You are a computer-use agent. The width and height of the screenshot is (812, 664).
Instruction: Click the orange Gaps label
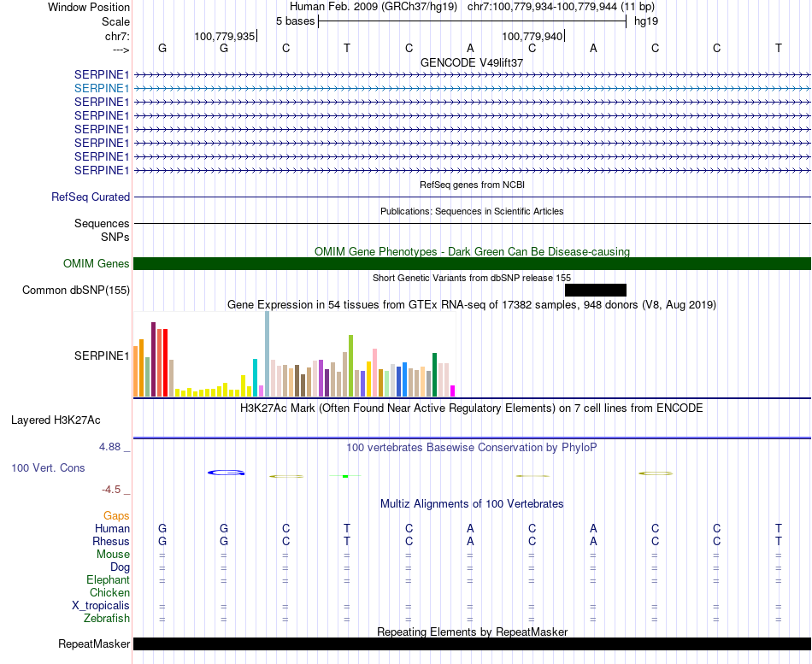click(116, 516)
